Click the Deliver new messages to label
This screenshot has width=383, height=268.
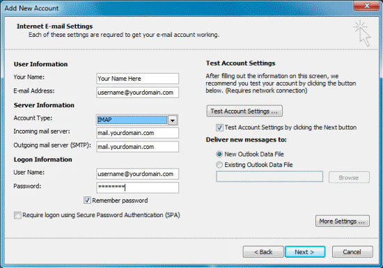(247, 140)
